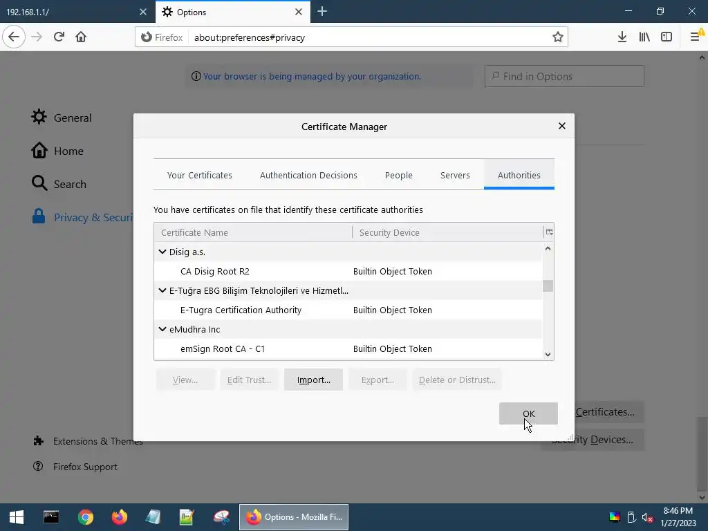The image size is (708, 531).
Task: Open Home settings category
Action: (x=57, y=151)
